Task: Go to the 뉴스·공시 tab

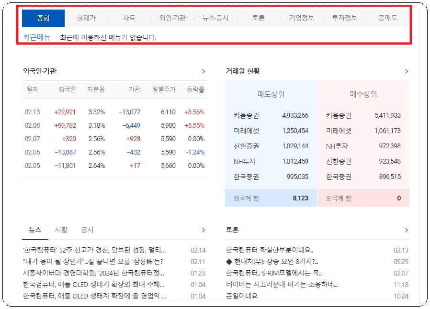Action: pyautogui.click(x=215, y=18)
